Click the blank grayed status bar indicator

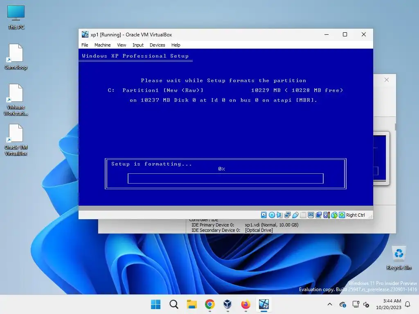click(x=303, y=215)
